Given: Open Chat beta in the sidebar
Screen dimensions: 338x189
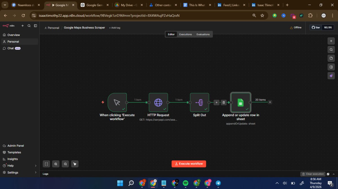Looking at the screenshot, I should tap(12, 48).
